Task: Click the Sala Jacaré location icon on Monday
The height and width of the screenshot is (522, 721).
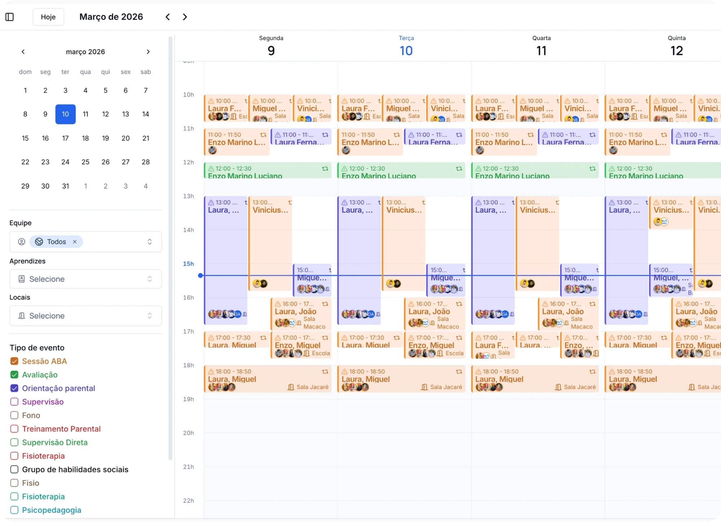Action: 291,387
